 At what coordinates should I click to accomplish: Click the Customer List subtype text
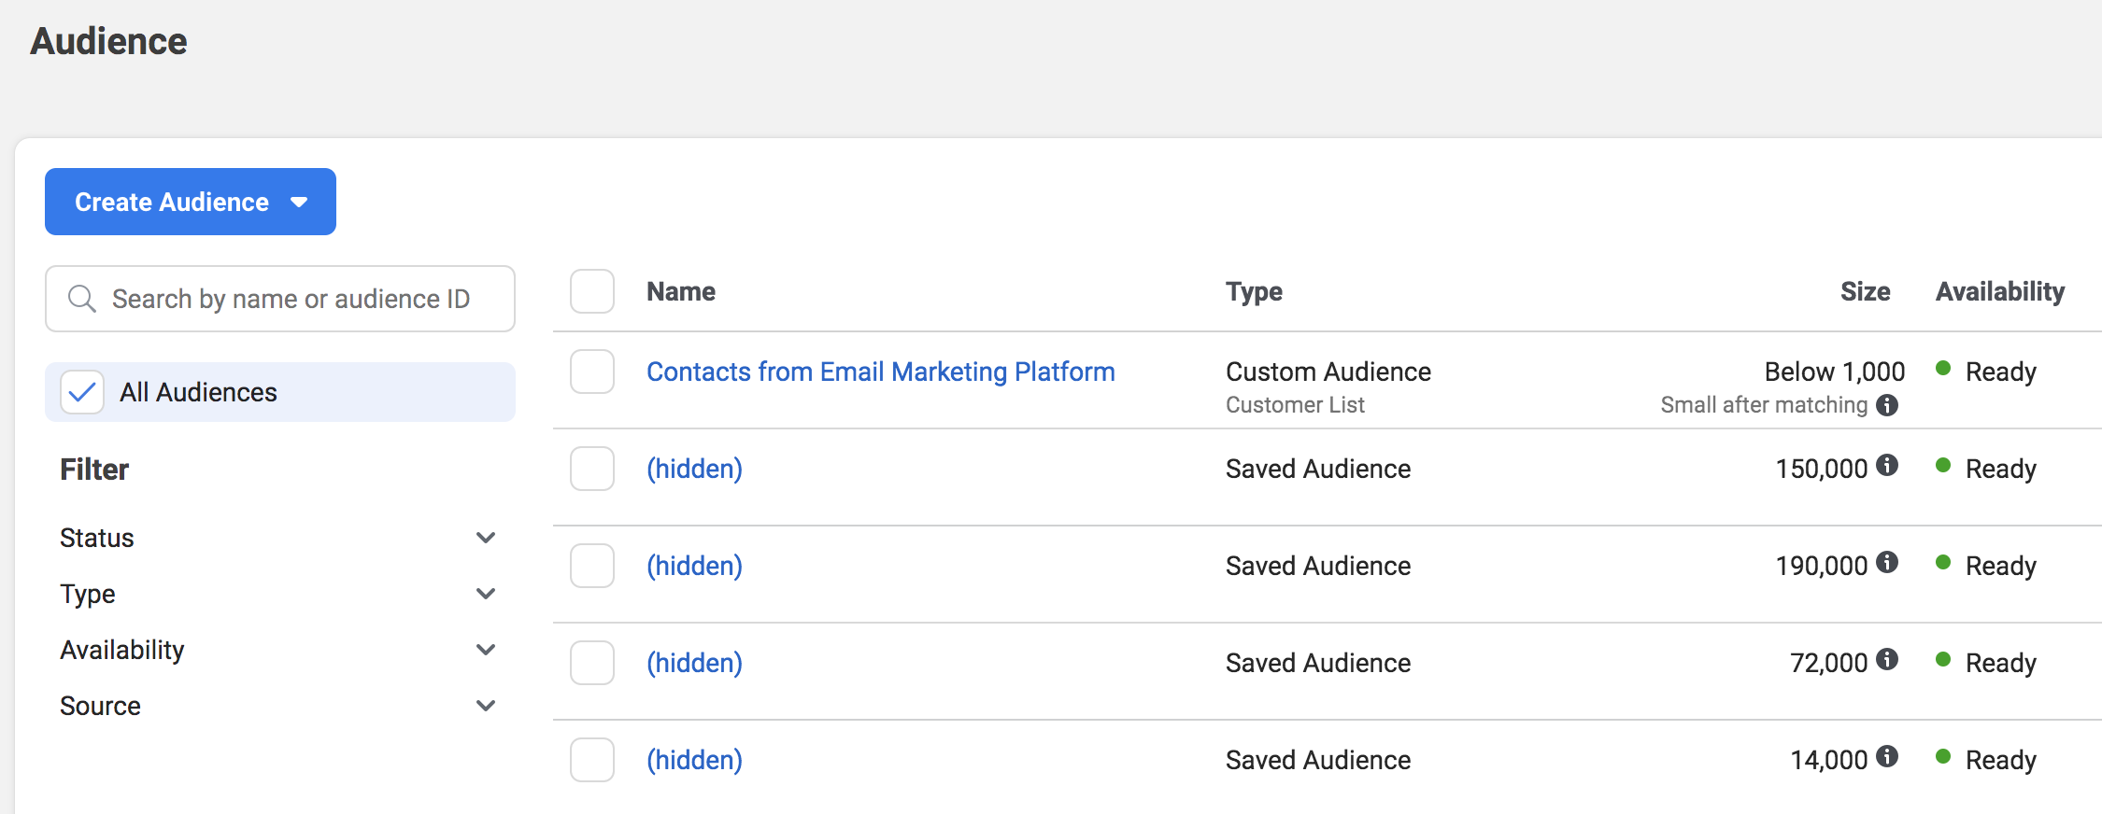[x=1295, y=405]
